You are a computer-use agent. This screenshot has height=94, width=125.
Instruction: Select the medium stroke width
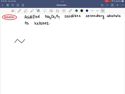tap(97, 11)
